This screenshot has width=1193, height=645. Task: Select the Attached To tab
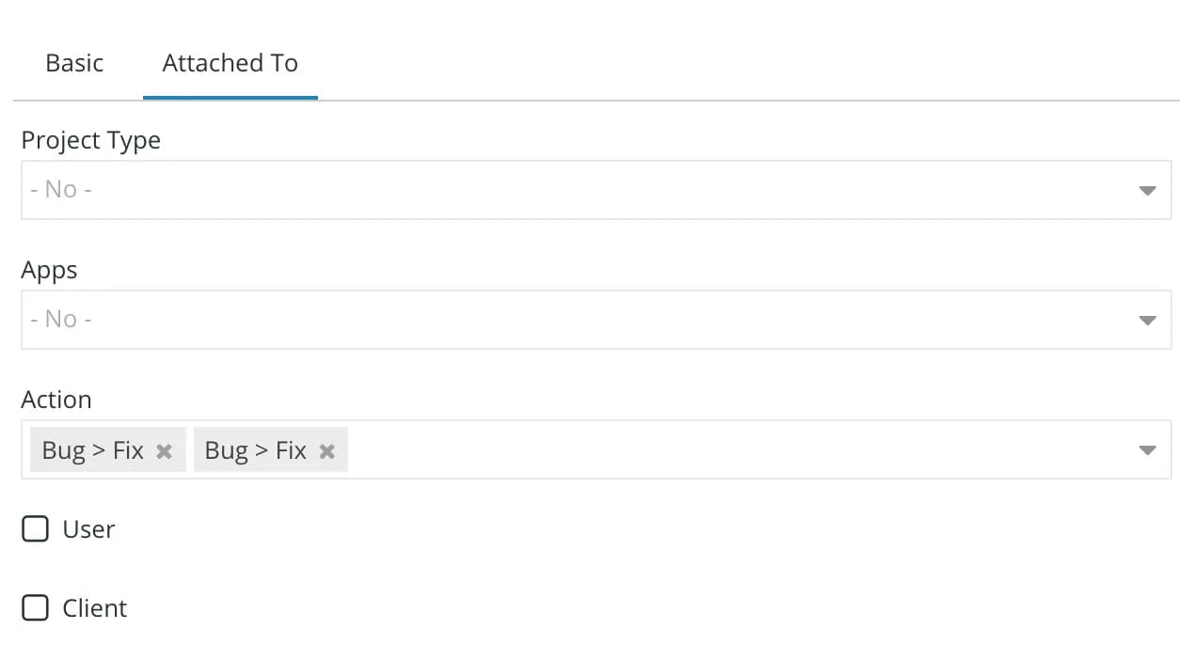point(231,63)
